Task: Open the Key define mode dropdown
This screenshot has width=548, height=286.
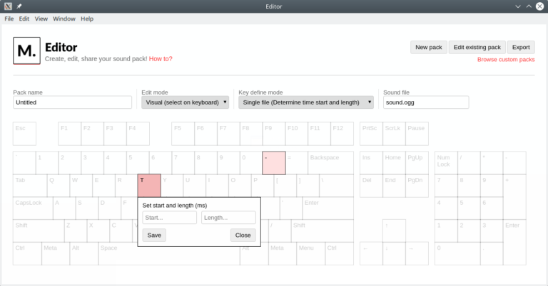Action: [306, 102]
